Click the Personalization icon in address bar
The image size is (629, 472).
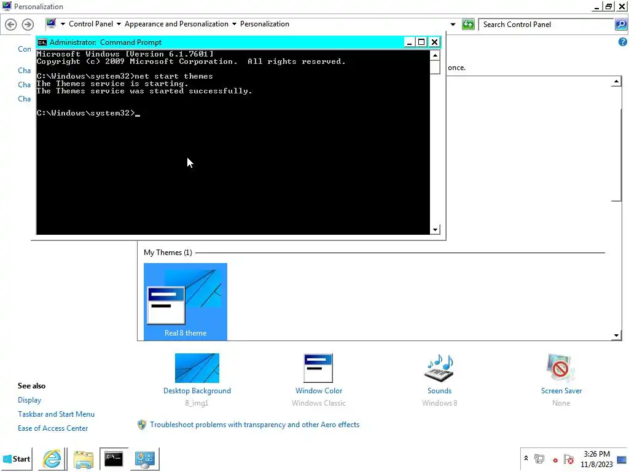click(x=51, y=24)
